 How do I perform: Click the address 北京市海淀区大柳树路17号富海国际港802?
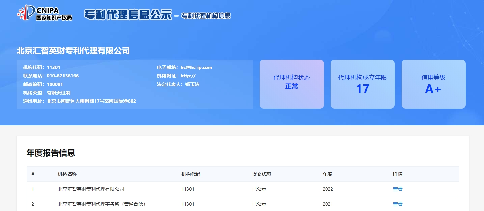92,101
